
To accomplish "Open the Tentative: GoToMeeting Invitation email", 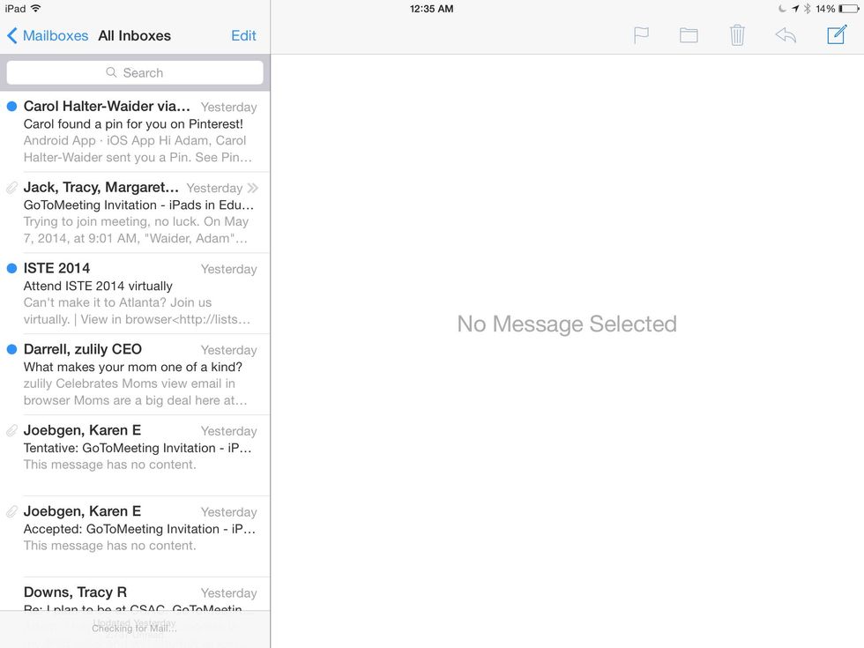I will point(138,448).
